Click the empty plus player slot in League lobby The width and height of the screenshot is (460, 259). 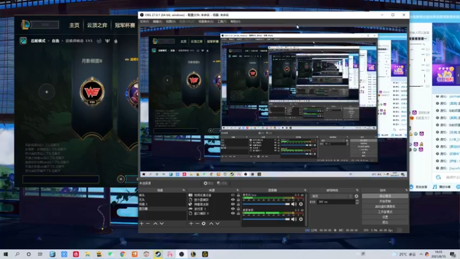click(47, 92)
